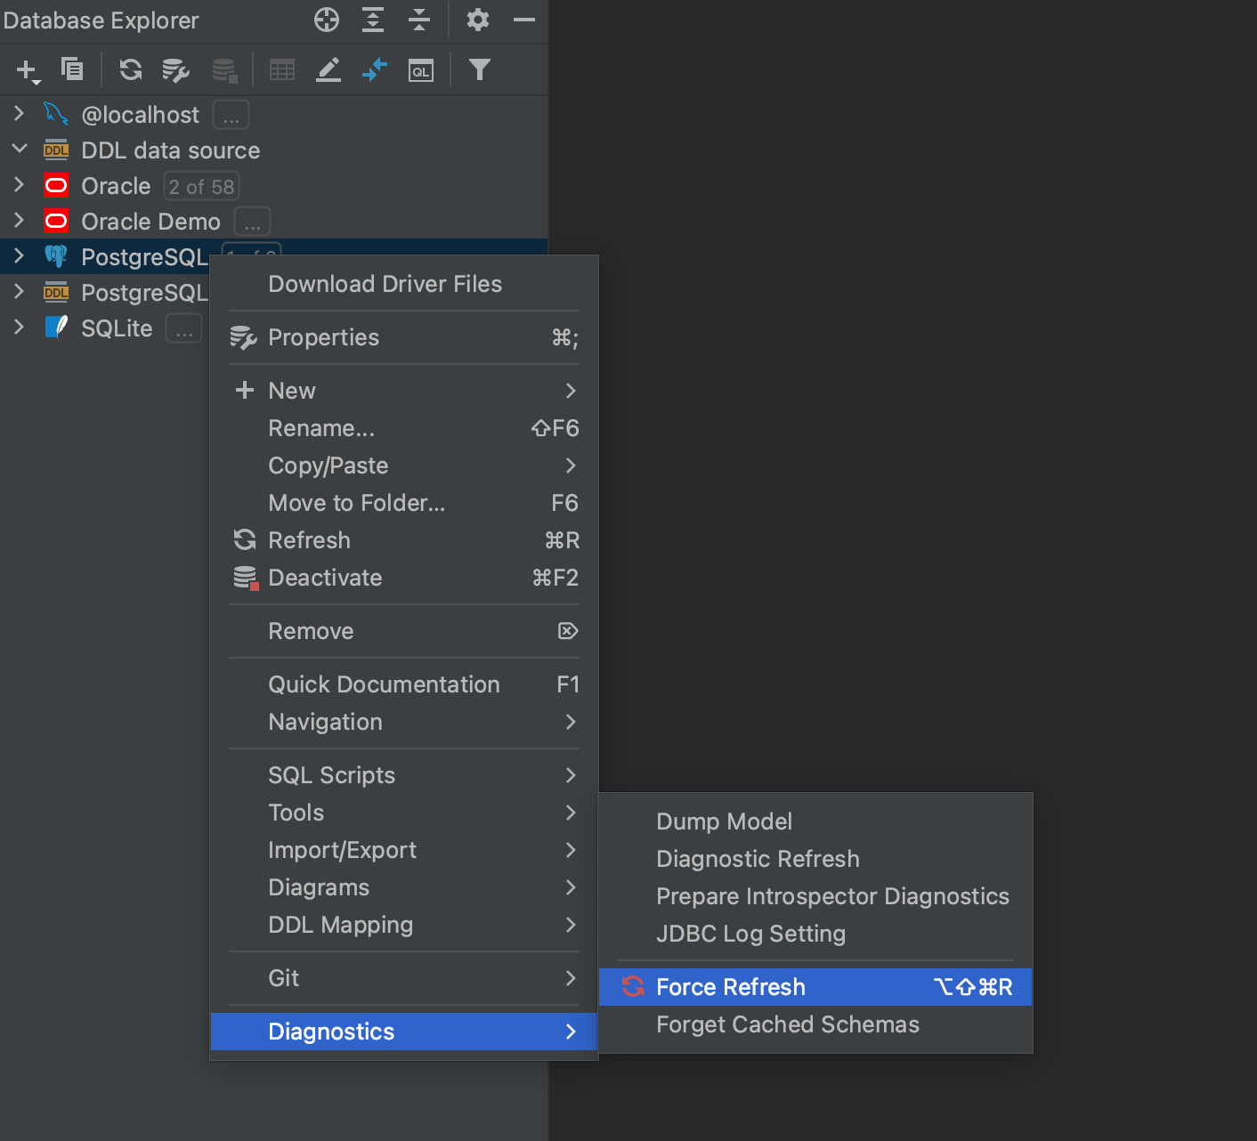
Task: Open the filter funnel icon
Action: coord(480,69)
